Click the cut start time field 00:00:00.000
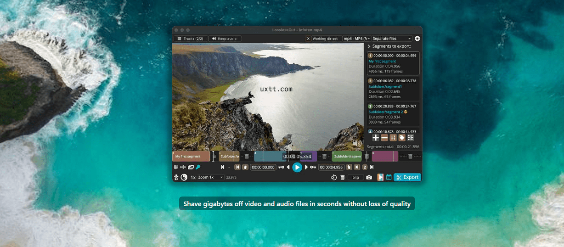 tap(263, 167)
